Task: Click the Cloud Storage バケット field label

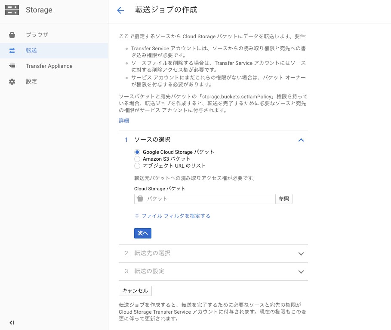Action: click(160, 189)
